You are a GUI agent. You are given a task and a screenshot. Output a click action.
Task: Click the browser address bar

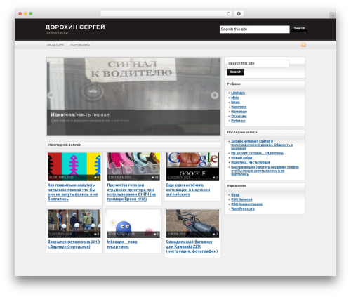point(166,13)
